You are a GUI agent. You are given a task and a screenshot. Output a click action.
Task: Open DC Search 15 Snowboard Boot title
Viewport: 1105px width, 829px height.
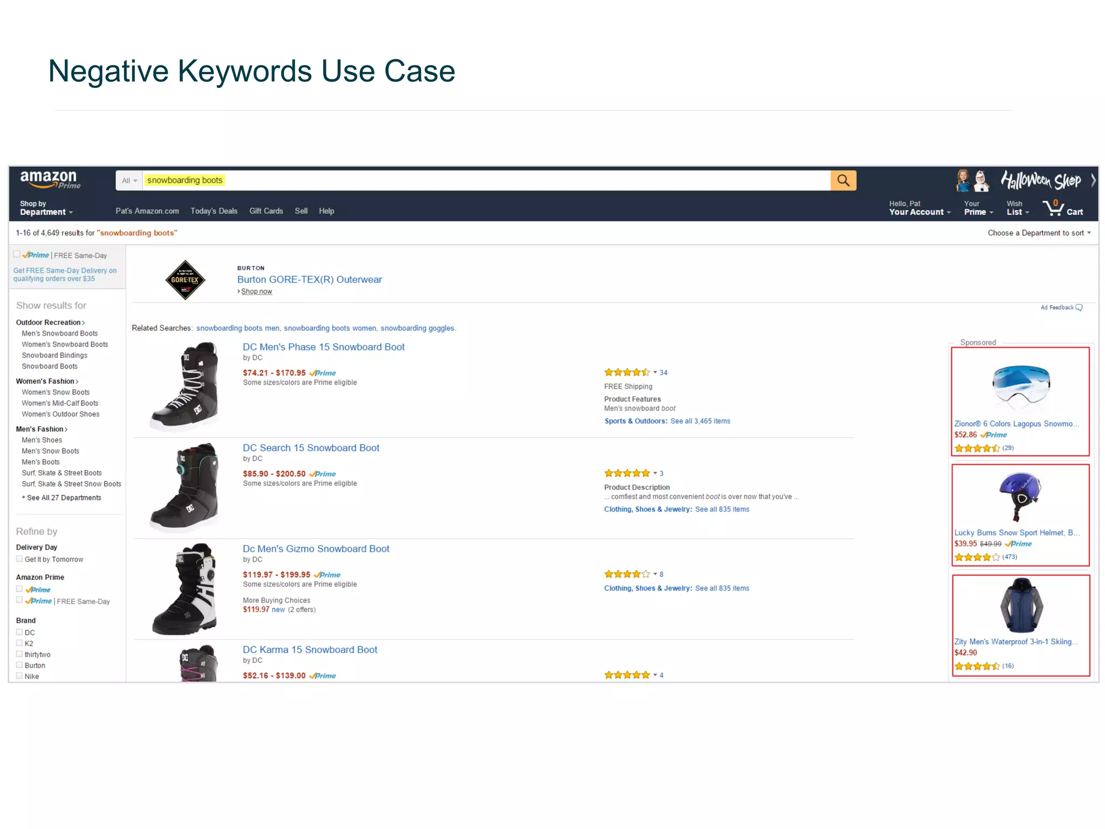311,448
